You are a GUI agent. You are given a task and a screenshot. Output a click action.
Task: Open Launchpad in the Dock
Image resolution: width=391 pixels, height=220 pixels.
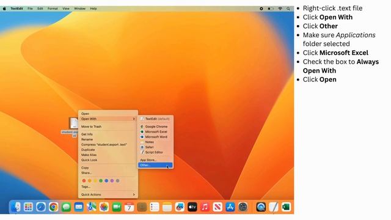tap(28, 207)
